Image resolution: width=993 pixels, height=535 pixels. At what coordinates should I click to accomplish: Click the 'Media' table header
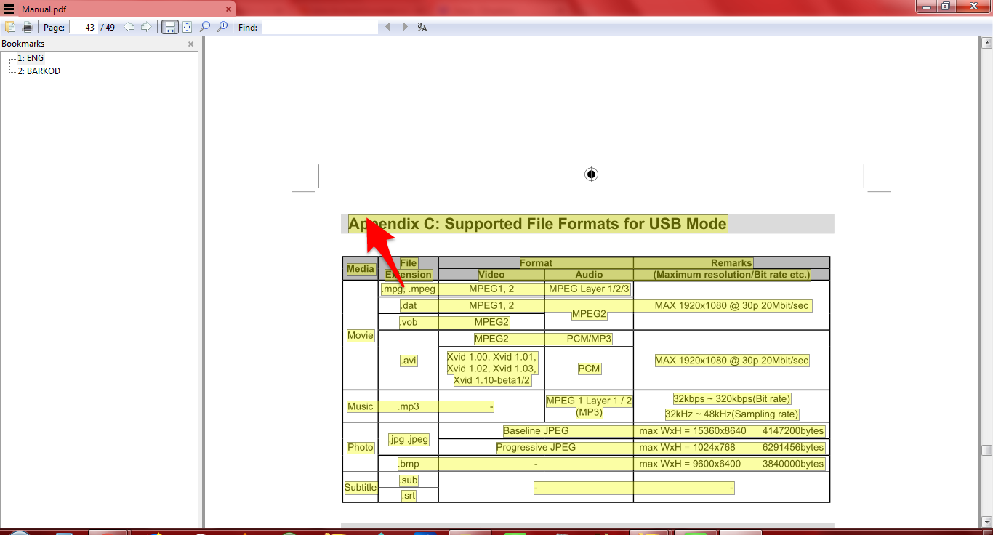[361, 269]
